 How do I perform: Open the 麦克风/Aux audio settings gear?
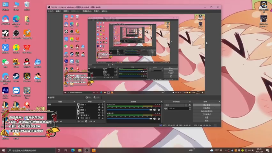point(159,110)
